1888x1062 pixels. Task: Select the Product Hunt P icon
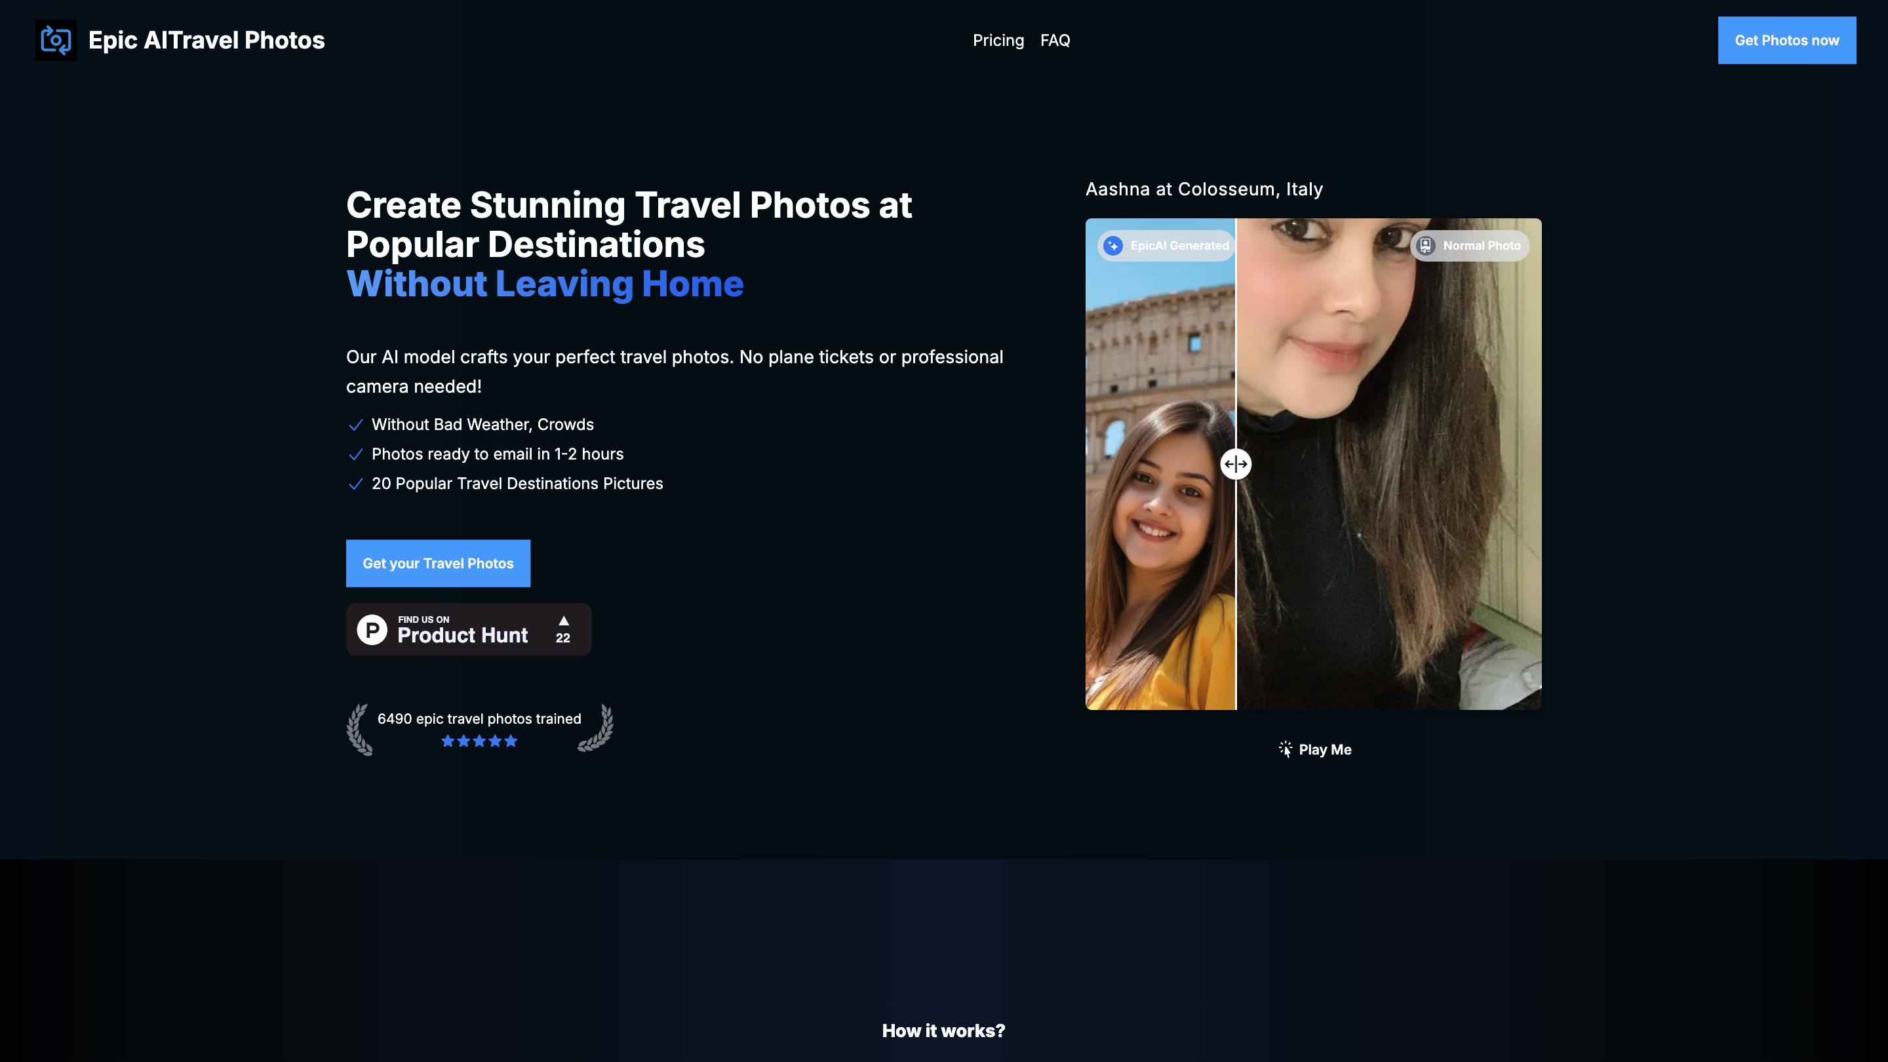click(372, 629)
